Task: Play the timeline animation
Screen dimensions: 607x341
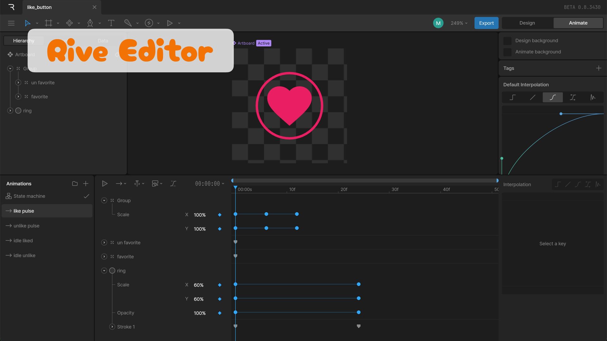Action: [x=105, y=183]
